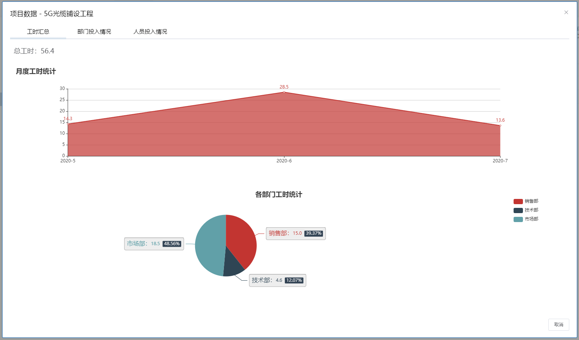Open the 人员投入情况 tab

[150, 32]
